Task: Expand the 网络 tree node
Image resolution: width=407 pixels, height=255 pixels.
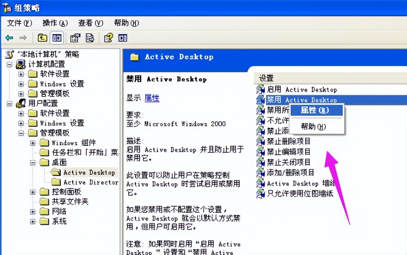Action: (33, 212)
